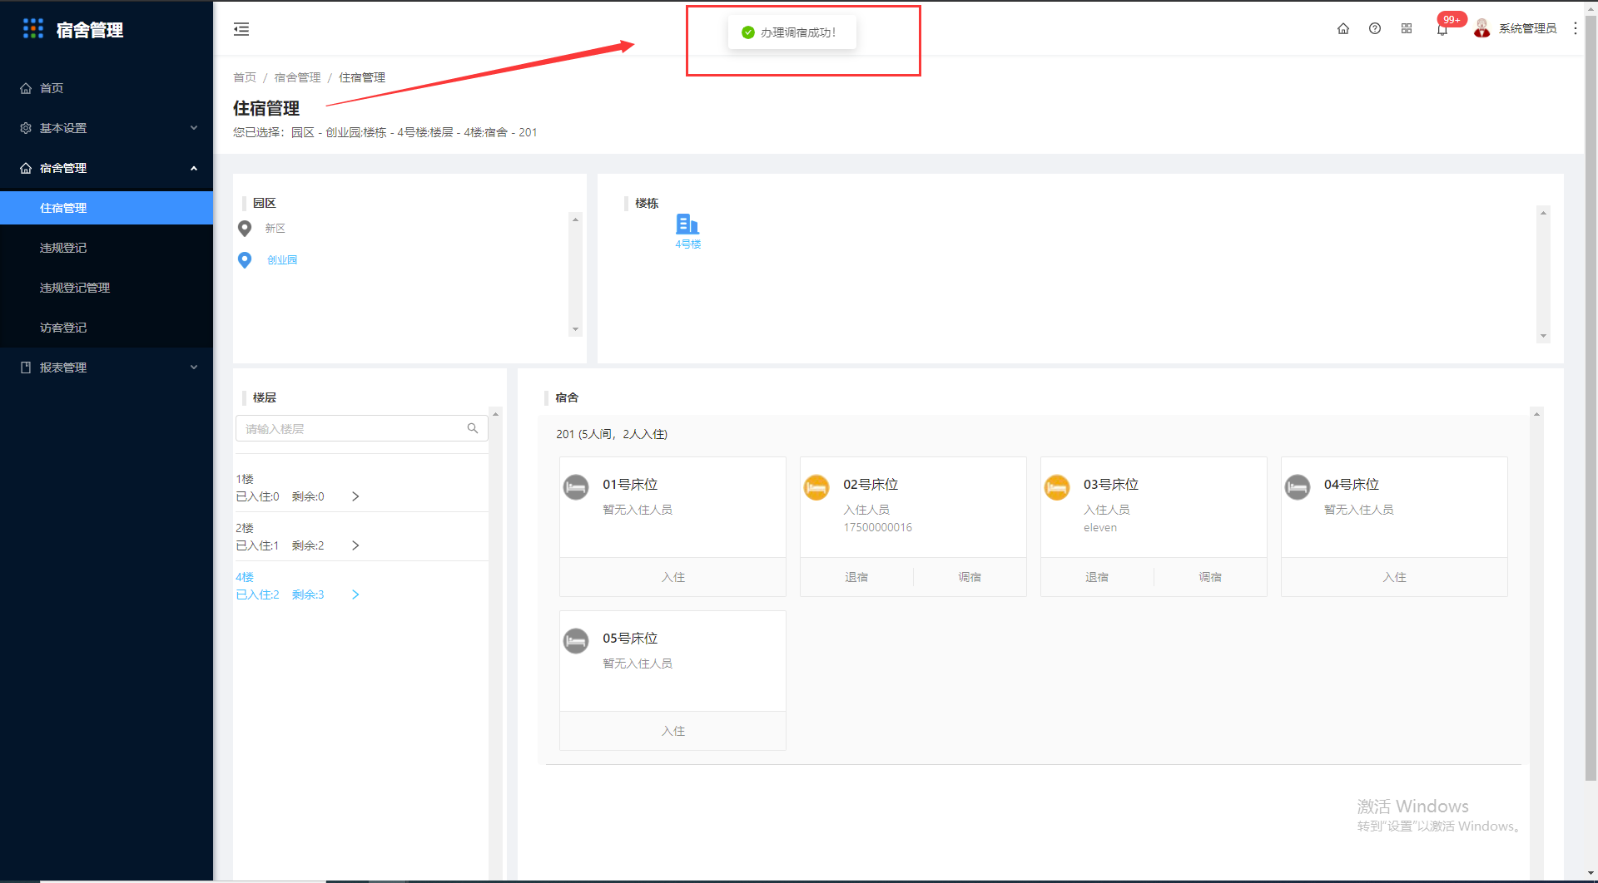
Task: Click the system administrator avatar
Action: tap(1481, 28)
